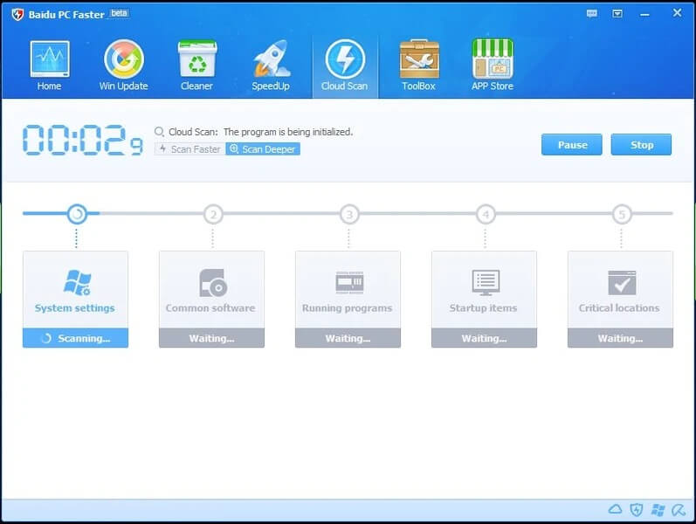Click the Startup items label
The width and height of the screenshot is (696, 524).
tap(484, 308)
